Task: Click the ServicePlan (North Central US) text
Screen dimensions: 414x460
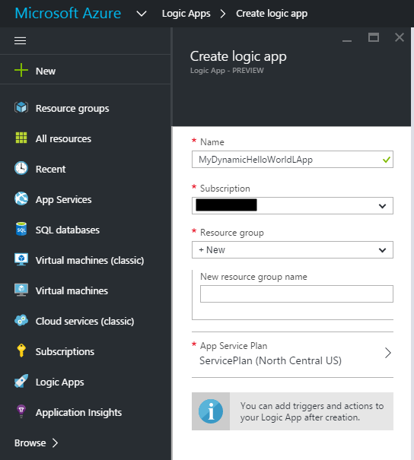Action: click(270, 360)
